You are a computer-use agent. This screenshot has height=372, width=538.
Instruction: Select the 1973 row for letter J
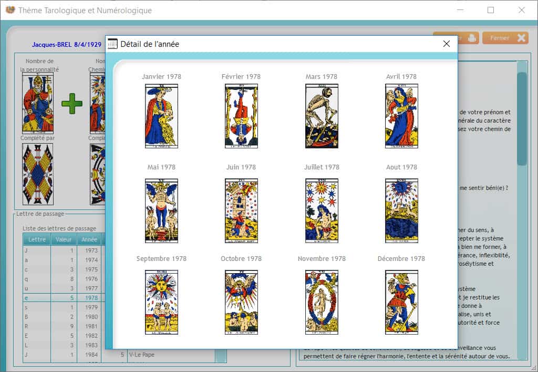pyautogui.click(x=64, y=250)
